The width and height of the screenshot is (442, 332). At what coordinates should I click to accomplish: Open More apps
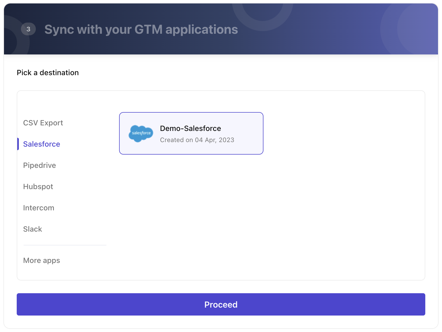42,260
